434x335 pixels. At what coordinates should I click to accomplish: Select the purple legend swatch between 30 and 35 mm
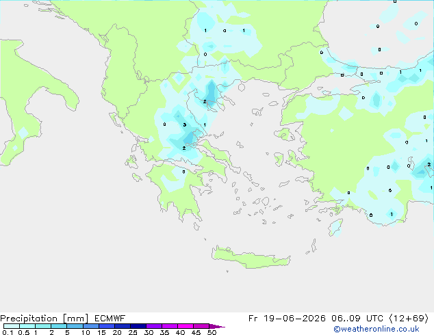click(154, 326)
